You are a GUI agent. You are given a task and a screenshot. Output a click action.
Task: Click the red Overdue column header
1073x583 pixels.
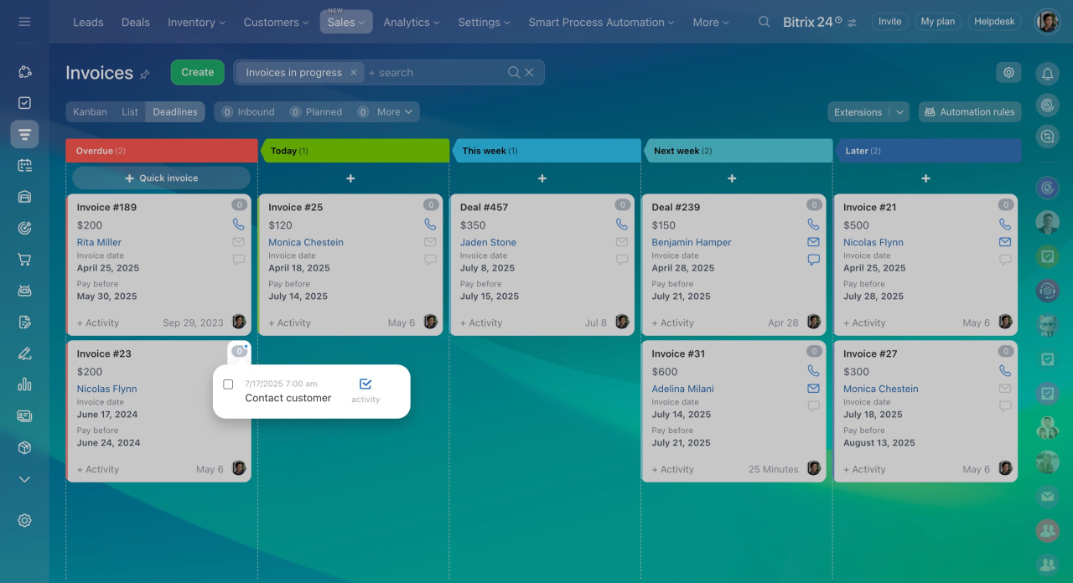tap(161, 151)
